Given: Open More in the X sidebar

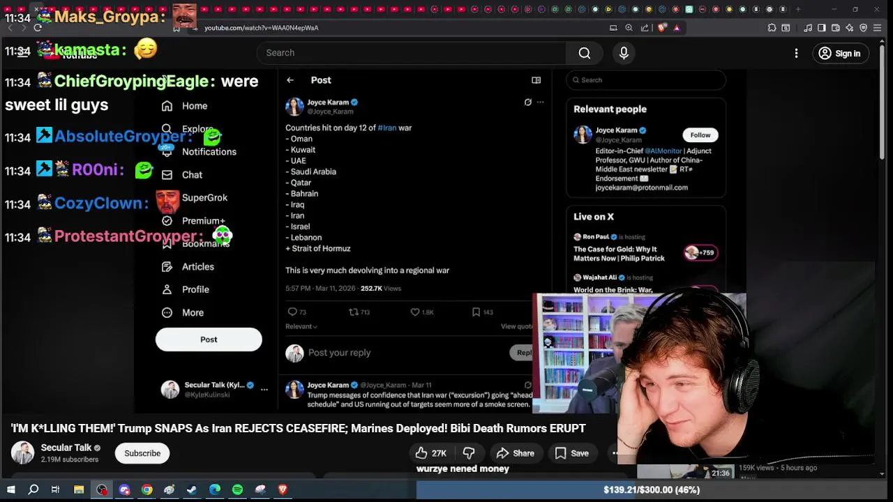Looking at the screenshot, I should point(182,312).
